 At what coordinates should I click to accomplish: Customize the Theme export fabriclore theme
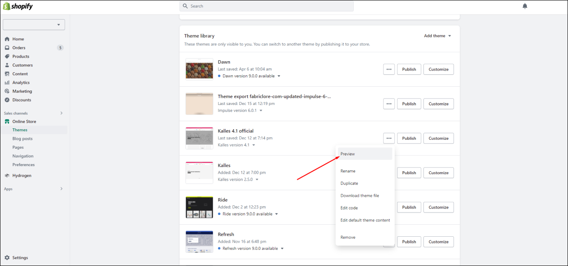[438, 104]
